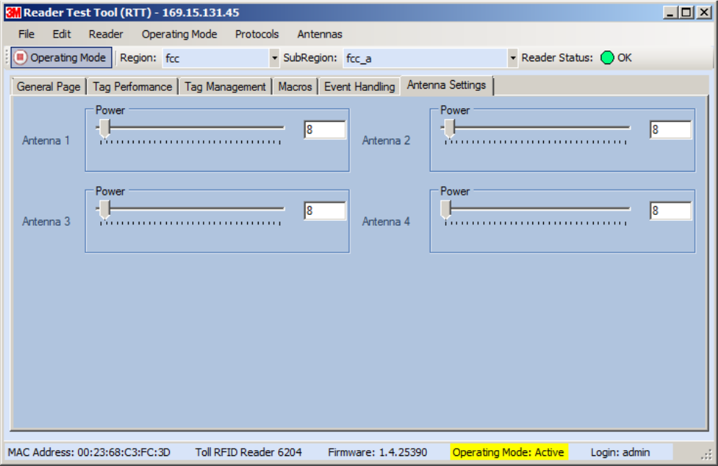Click the Login: admin status text
Image resolution: width=718 pixels, height=466 pixels.
point(620,452)
